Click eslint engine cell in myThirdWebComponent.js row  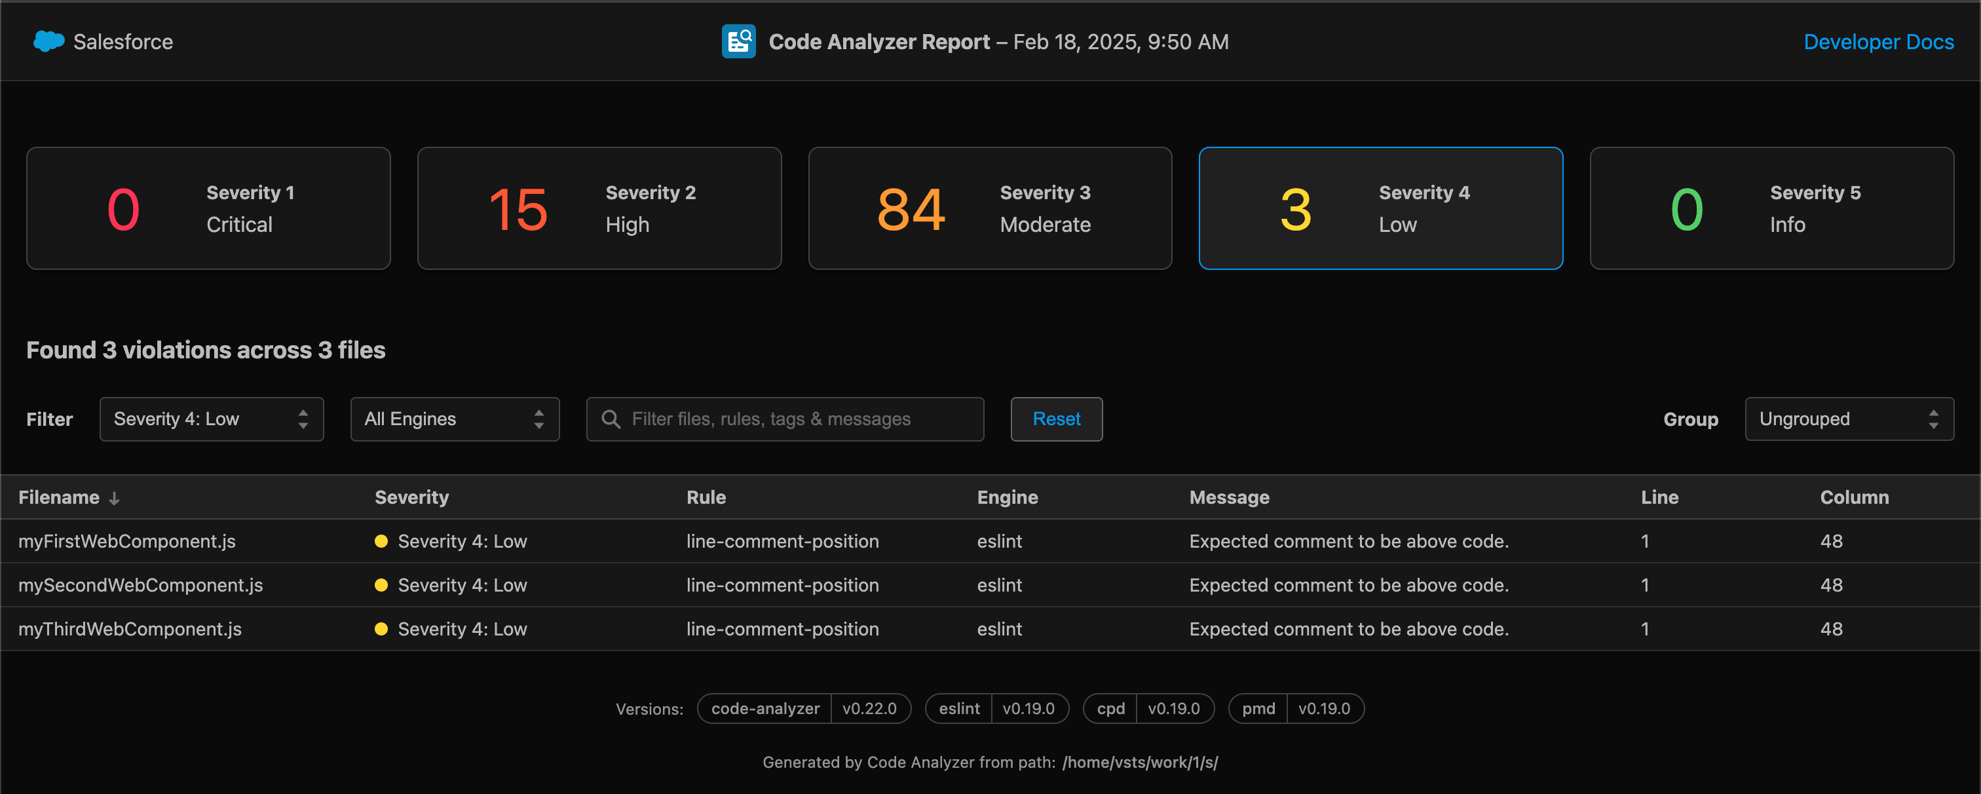coord(999,630)
